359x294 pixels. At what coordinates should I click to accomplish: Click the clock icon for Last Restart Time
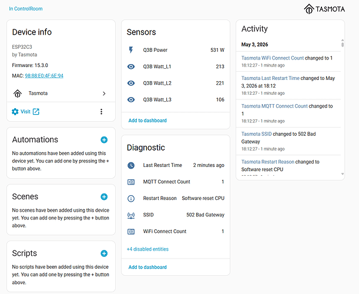131,165
